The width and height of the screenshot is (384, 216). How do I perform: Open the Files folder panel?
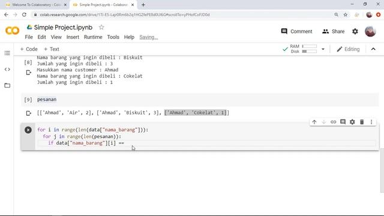click(7, 85)
